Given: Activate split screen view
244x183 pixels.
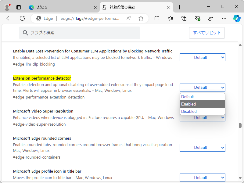Looking at the screenshot, I should point(156,18).
